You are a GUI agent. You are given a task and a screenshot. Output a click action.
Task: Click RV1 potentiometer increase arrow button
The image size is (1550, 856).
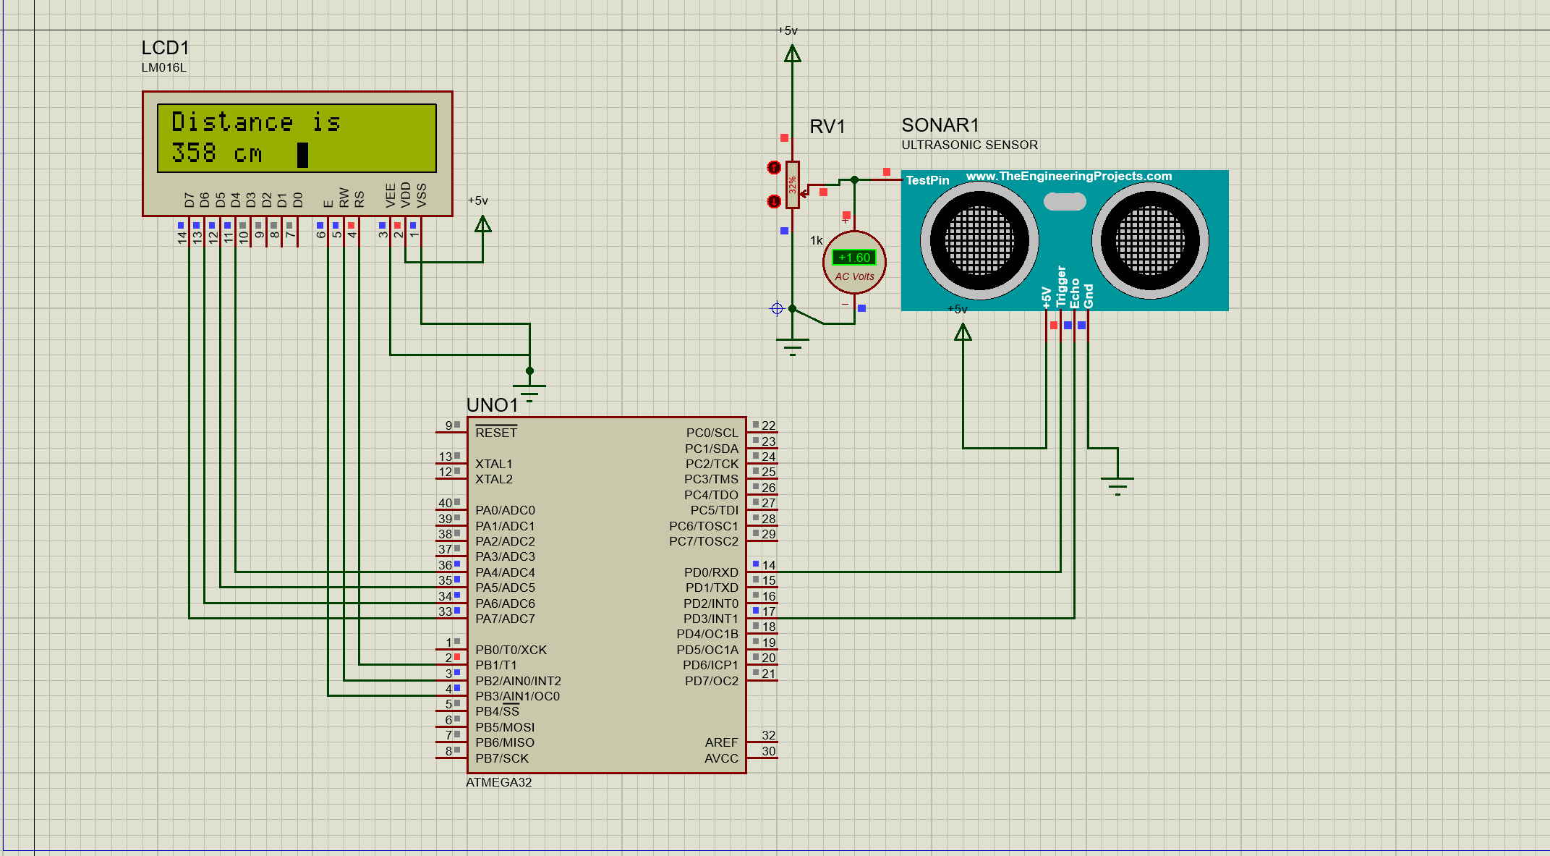coord(774,168)
